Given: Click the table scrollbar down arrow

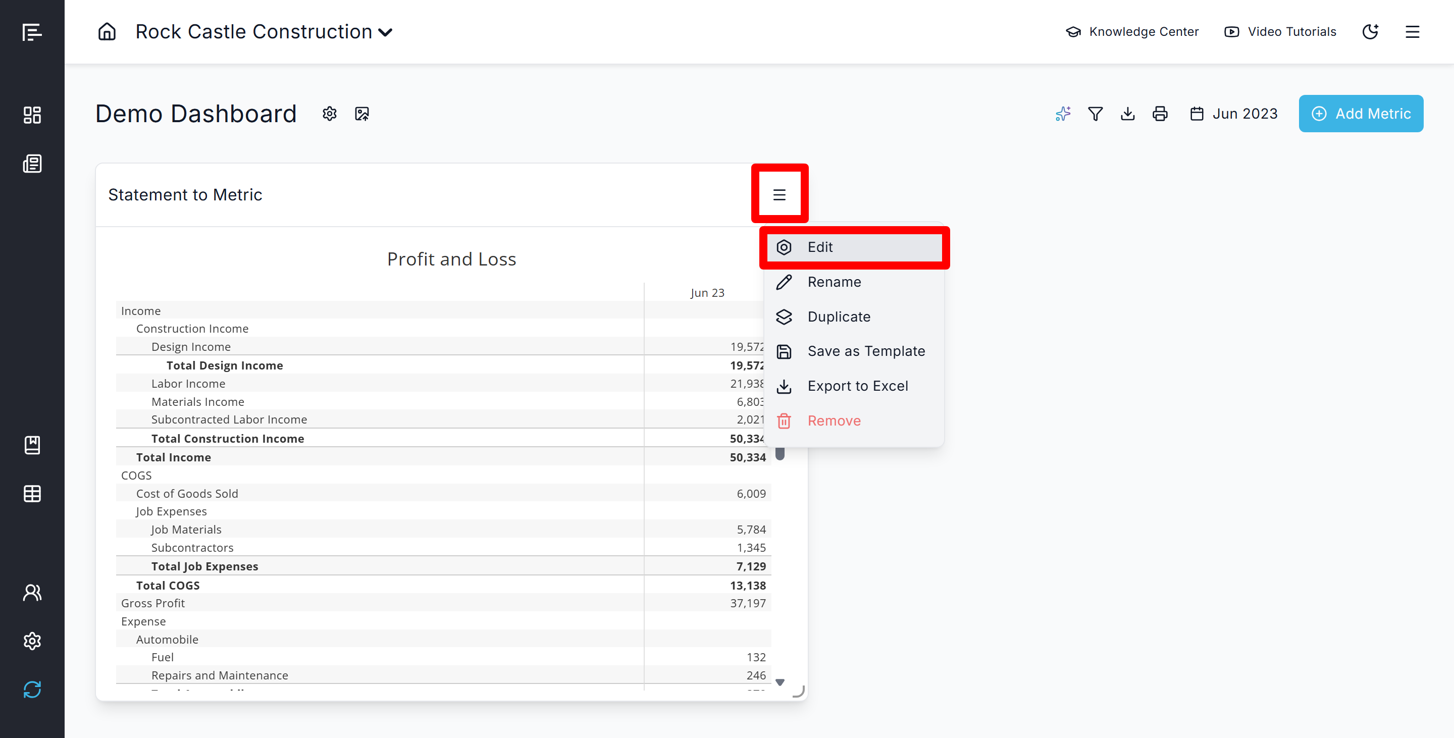Looking at the screenshot, I should tap(780, 682).
